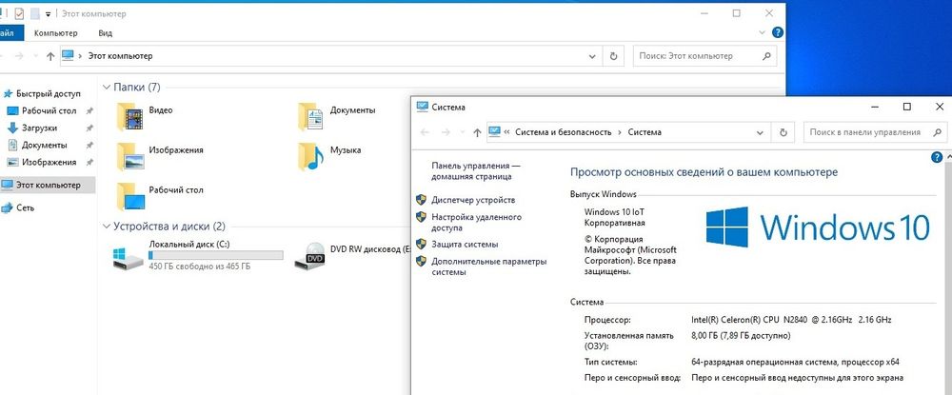The width and height of the screenshot is (952, 395).
Task: Minimize the Система window
Action: [x=875, y=107]
